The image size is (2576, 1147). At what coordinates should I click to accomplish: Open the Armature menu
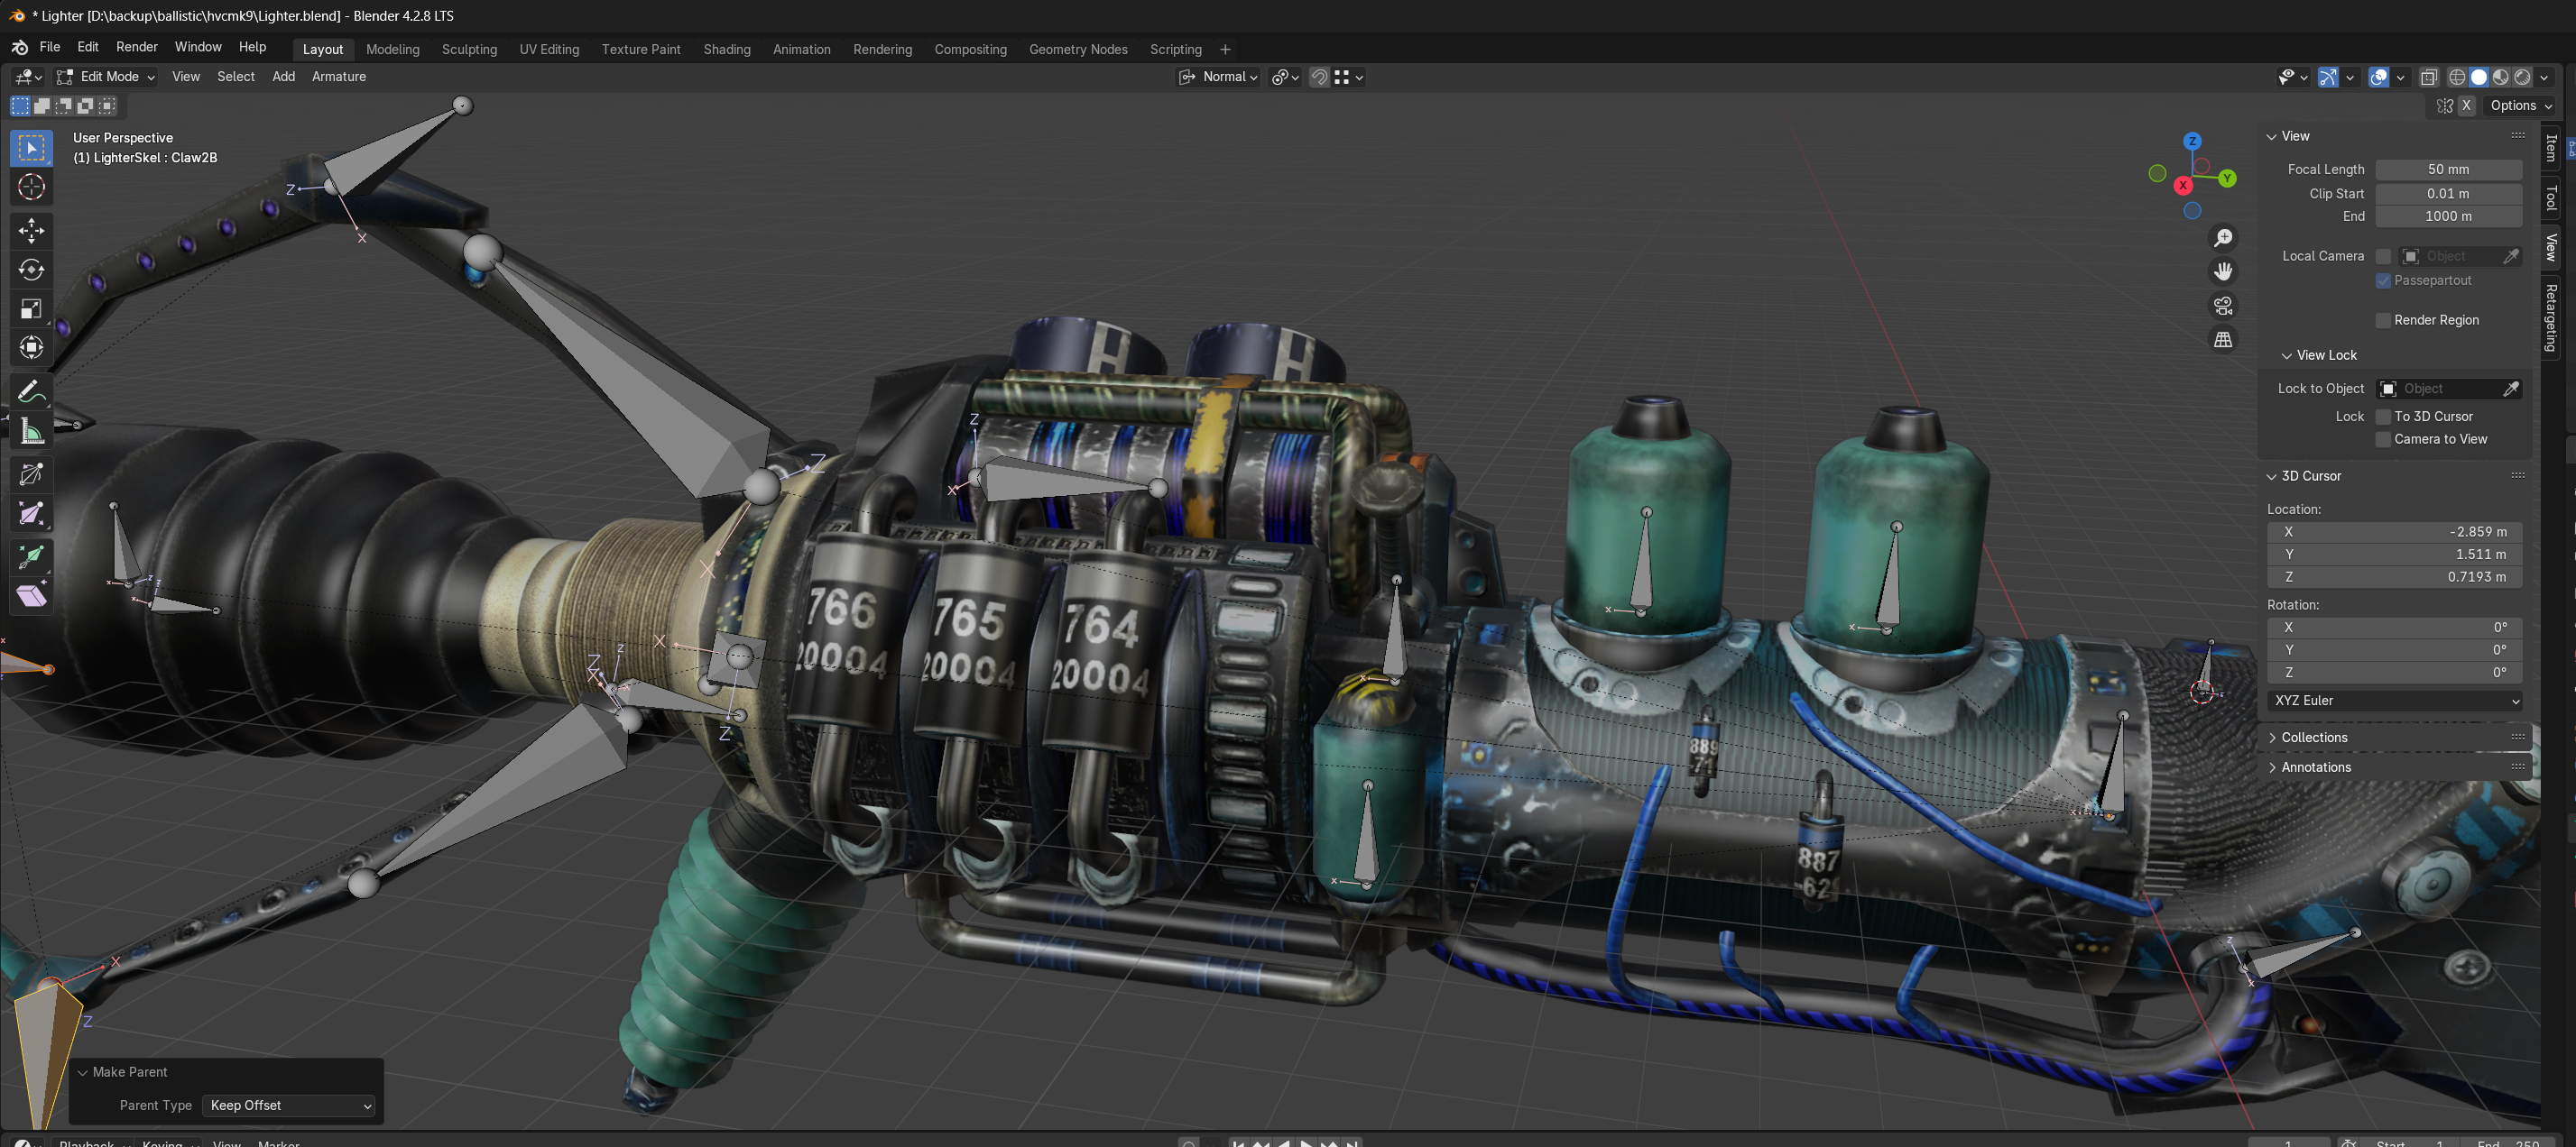(339, 77)
